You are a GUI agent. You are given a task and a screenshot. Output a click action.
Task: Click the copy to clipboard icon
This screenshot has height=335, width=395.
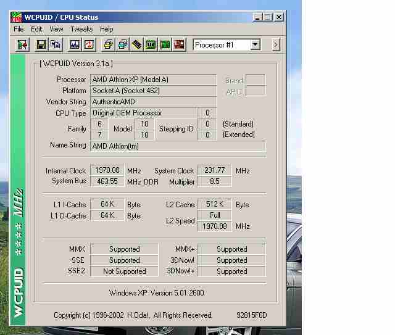click(56, 44)
